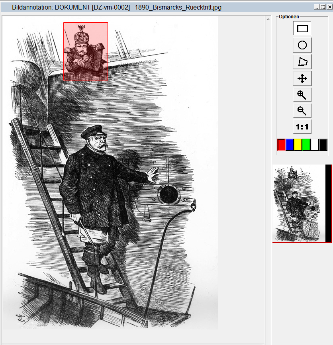Close the Bildannotation window

pos(329,7)
